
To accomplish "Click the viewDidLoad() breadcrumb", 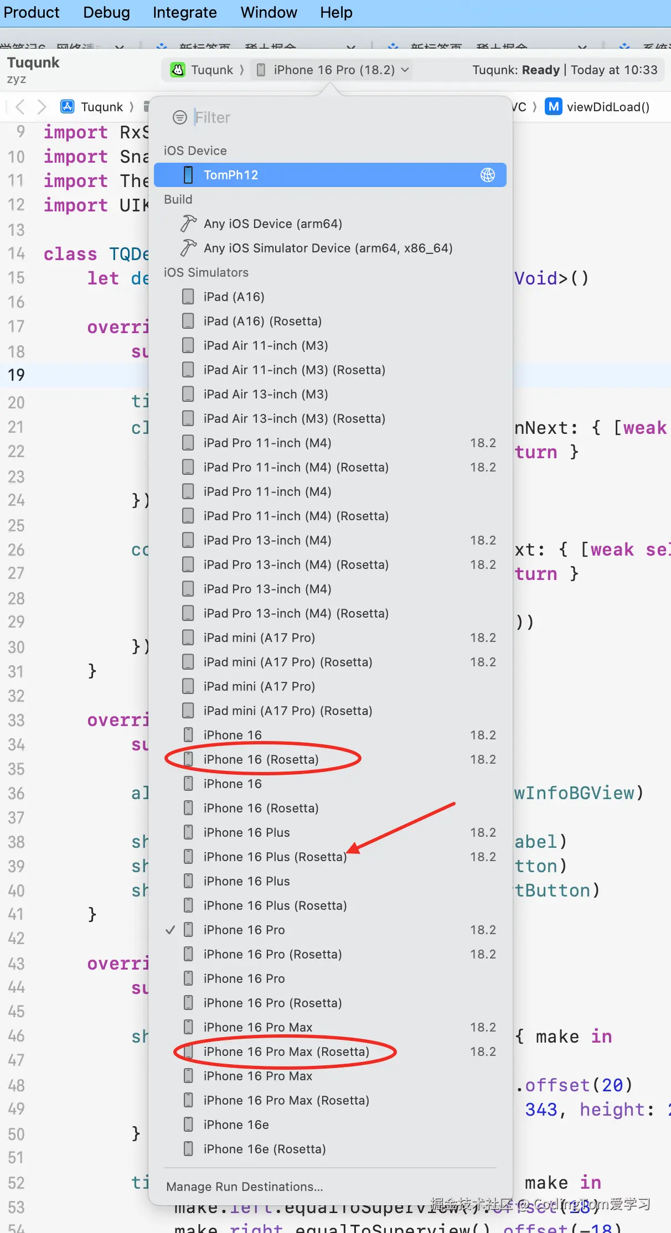I will click(608, 107).
